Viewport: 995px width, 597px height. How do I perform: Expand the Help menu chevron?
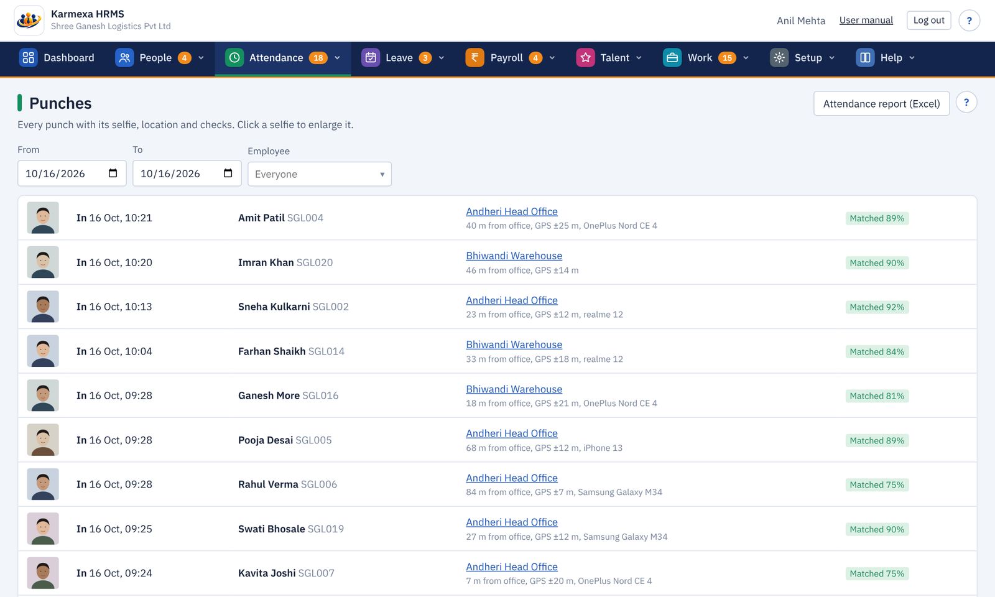pyautogui.click(x=912, y=58)
